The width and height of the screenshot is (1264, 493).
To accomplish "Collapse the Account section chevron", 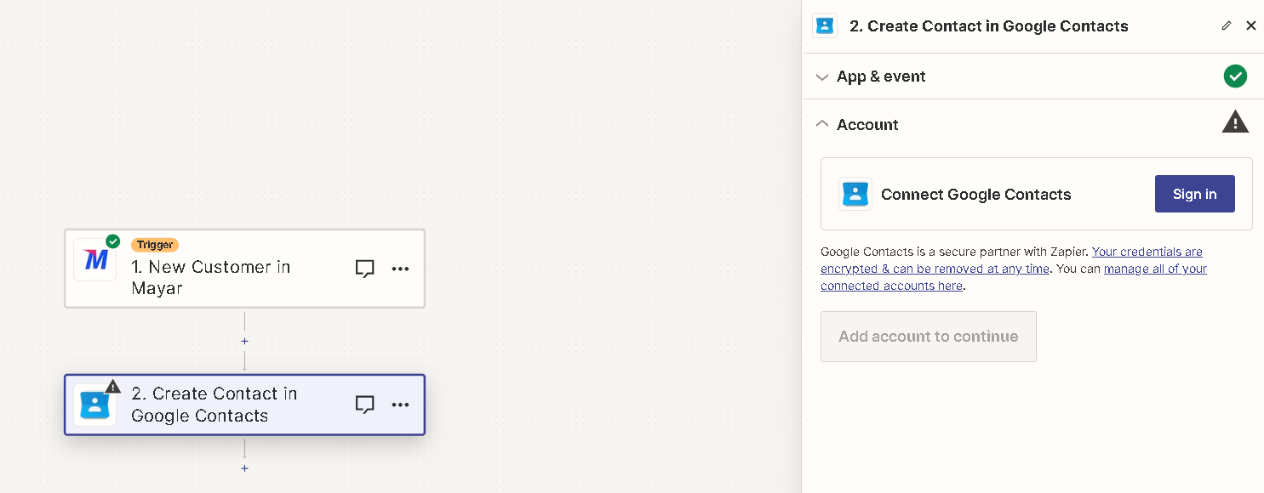I will (x=821, y=124).
